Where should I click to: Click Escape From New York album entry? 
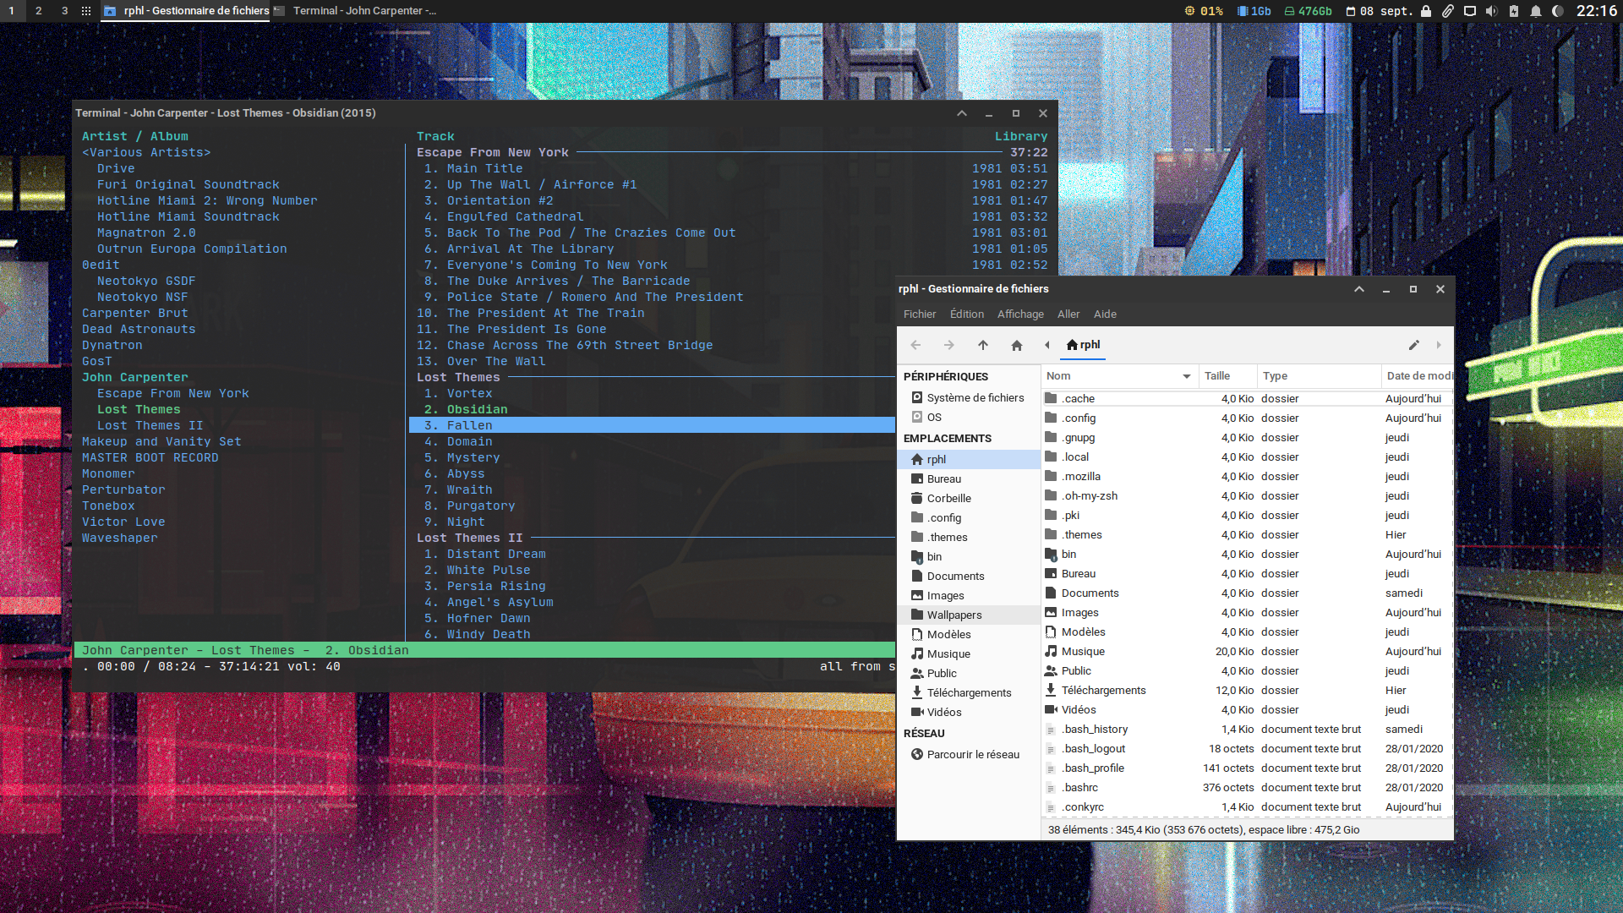pos(172,392)
